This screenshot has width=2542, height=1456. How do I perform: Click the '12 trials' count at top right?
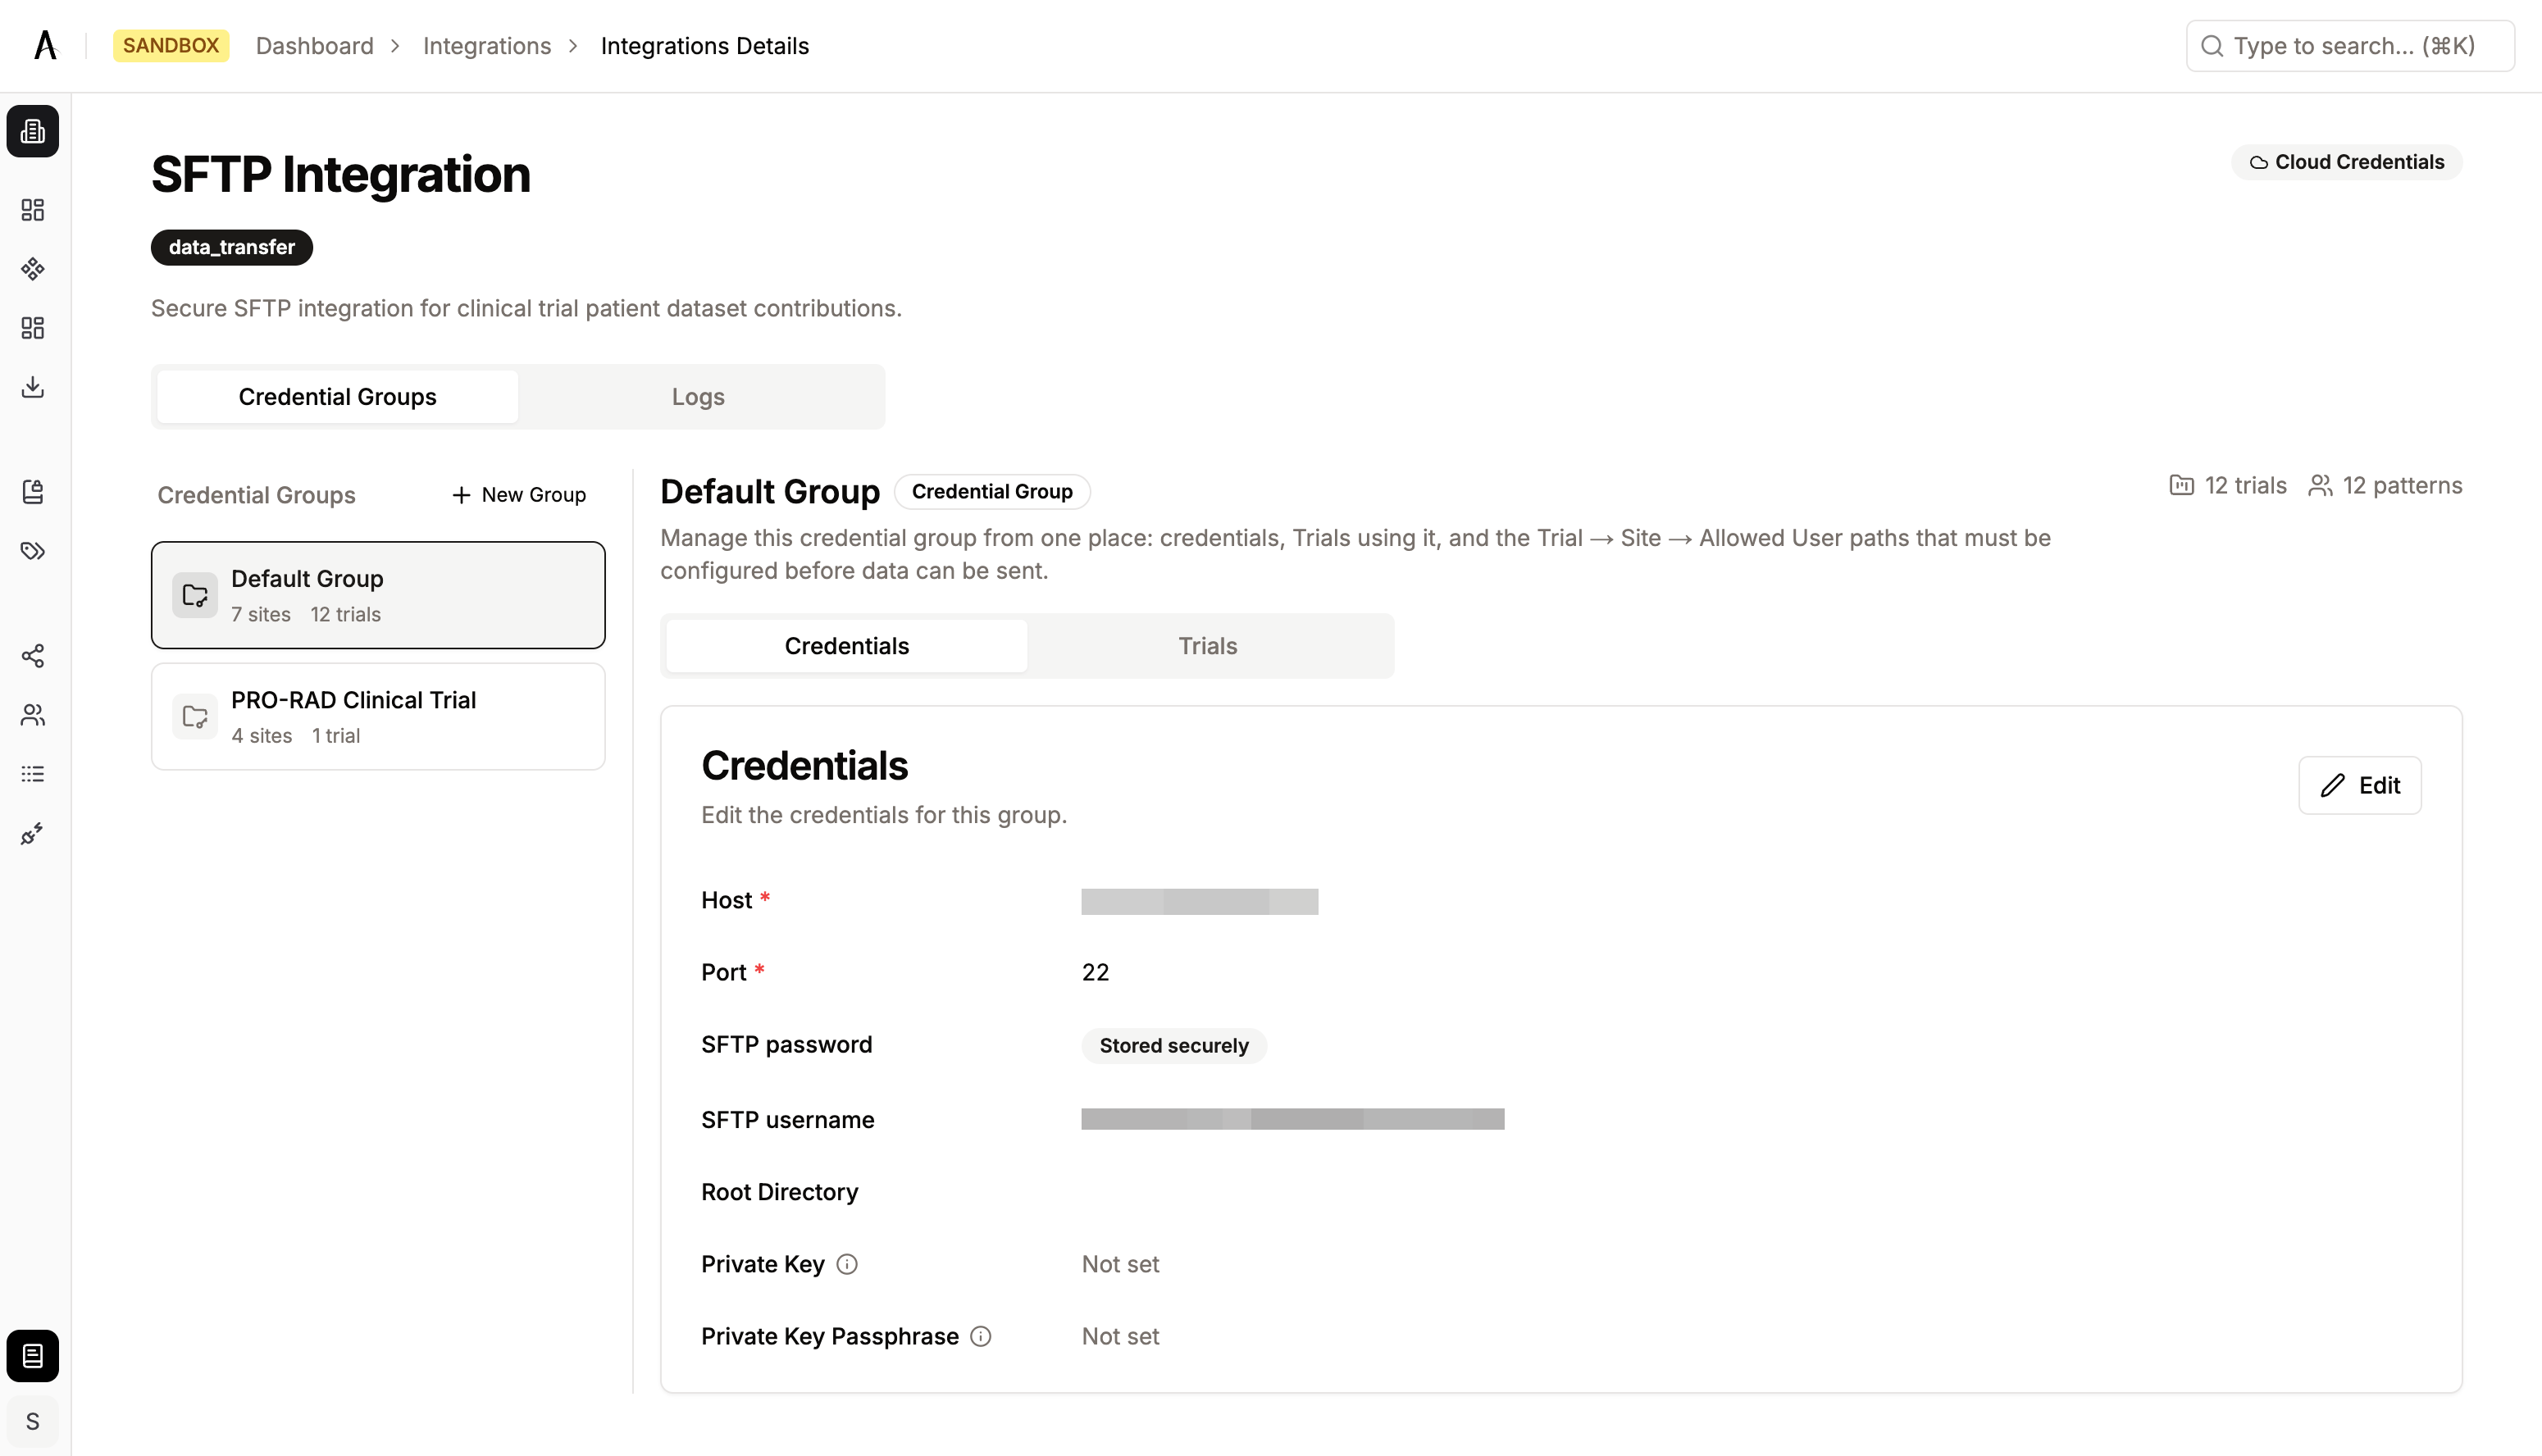point(2245,485)
